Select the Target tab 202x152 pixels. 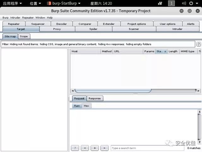click(21, 29)
